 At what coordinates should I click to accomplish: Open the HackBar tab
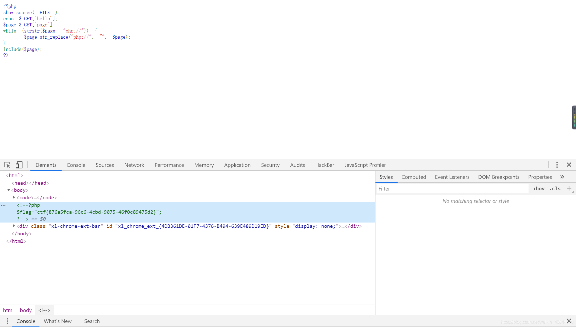pos(325,165)
